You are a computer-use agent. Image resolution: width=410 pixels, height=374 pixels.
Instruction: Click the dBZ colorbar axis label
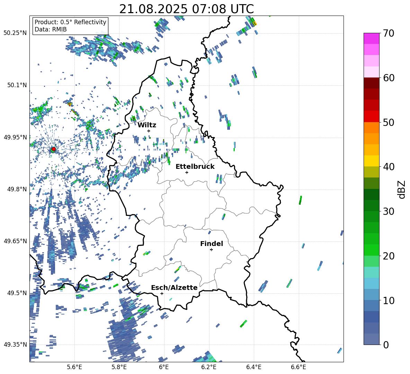coord(402,189)
